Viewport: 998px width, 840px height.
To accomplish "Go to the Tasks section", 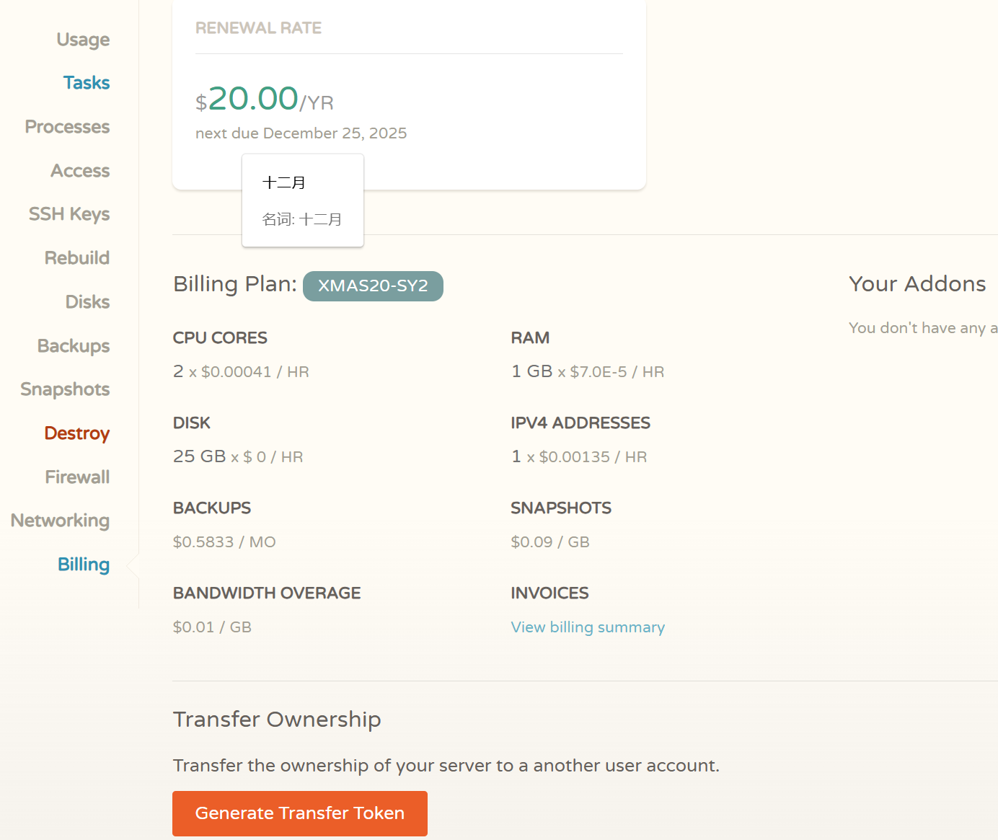I will click(x=87, y=83).
